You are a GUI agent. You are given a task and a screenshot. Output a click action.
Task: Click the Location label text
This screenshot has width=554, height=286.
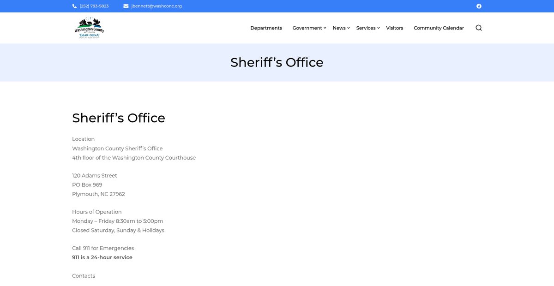(83, 139)
